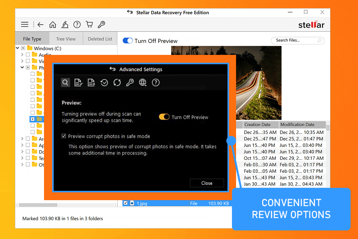
Task: Select Preview magnifier icon in Advanced Settings
Action: pos(65,82)
